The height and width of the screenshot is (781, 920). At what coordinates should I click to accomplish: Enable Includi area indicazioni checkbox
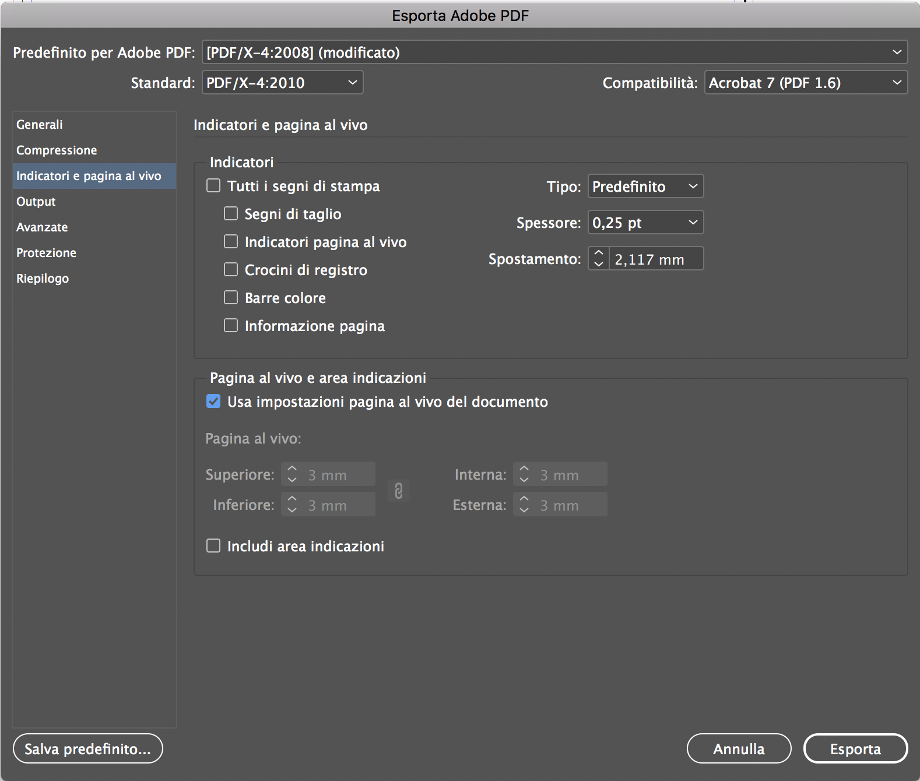pyautogui.click(x=213, y=546)
